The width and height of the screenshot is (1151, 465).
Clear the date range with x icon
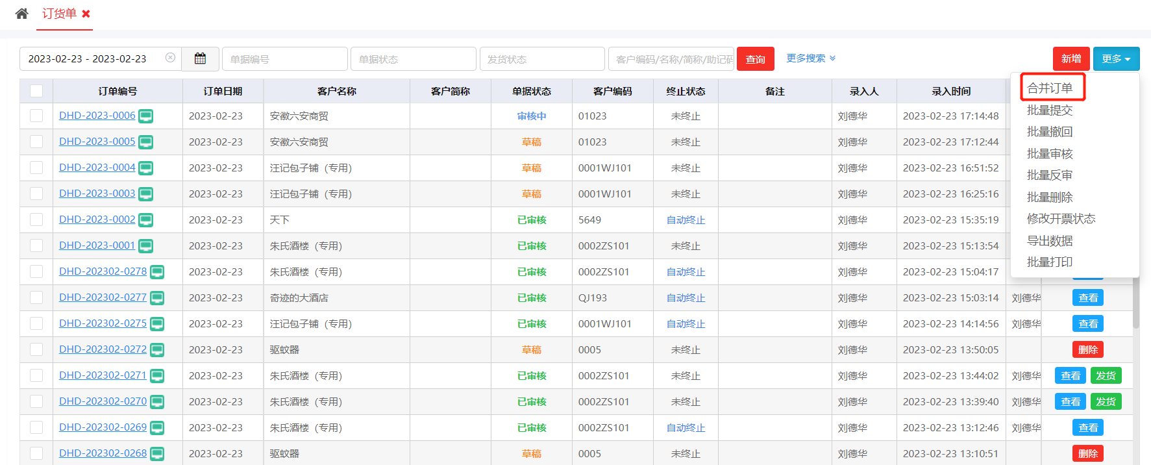170,58
